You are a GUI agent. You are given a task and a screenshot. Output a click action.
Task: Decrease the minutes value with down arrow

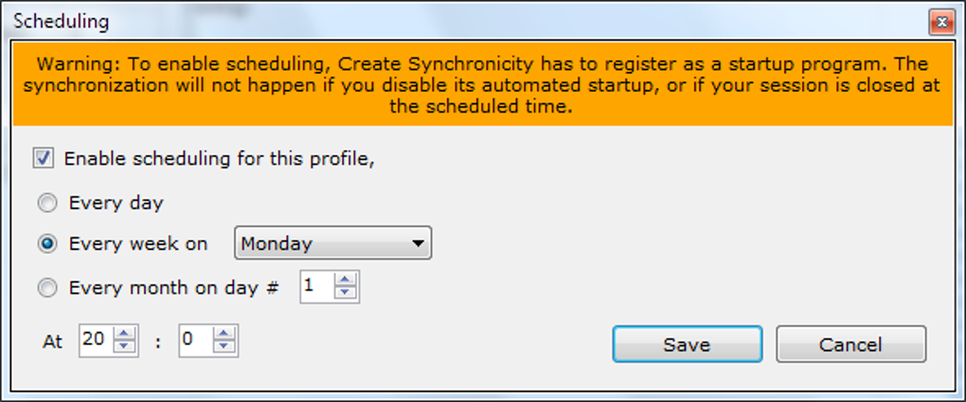[x=224, y=347]
